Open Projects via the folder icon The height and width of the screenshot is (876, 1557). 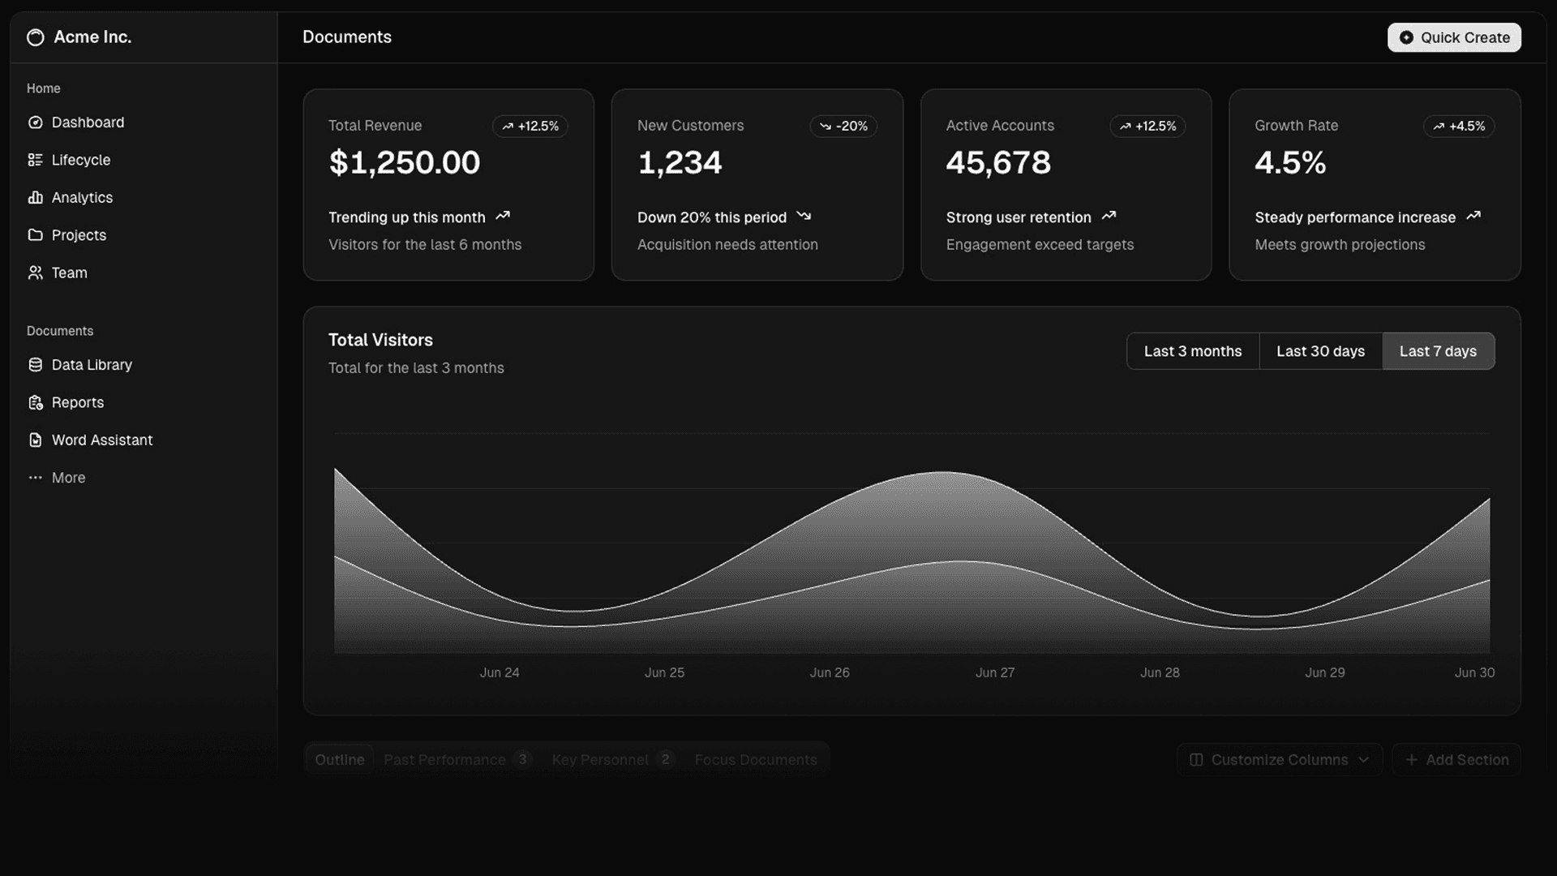[36, 235]
